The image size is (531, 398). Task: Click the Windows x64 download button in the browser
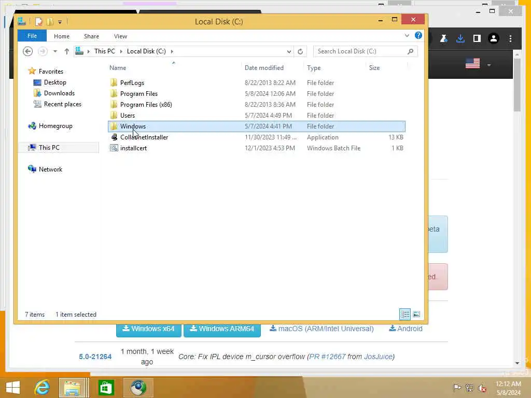click(x=149, y=329)
